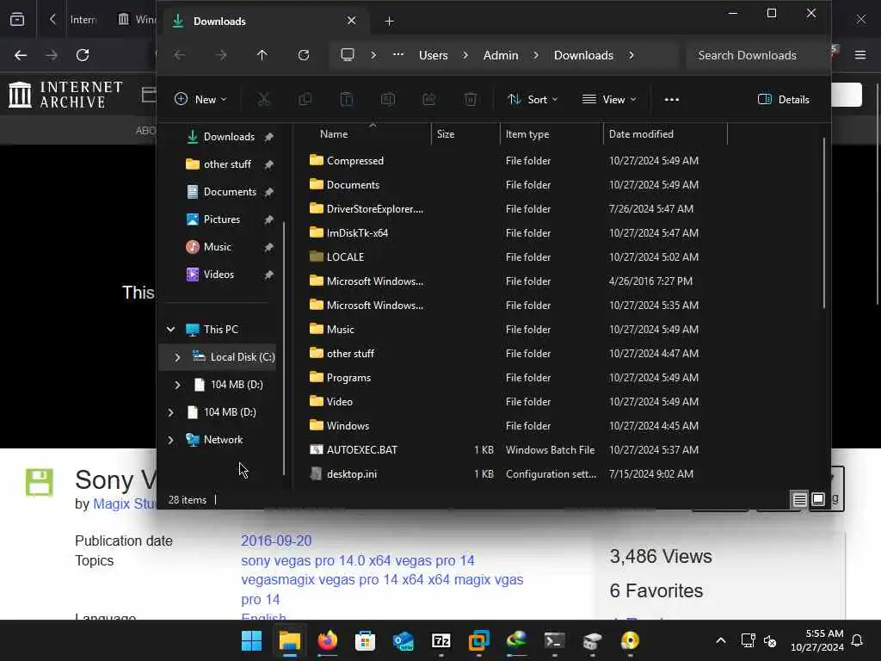Open Outlook from the taskbar

click(404, 640)
